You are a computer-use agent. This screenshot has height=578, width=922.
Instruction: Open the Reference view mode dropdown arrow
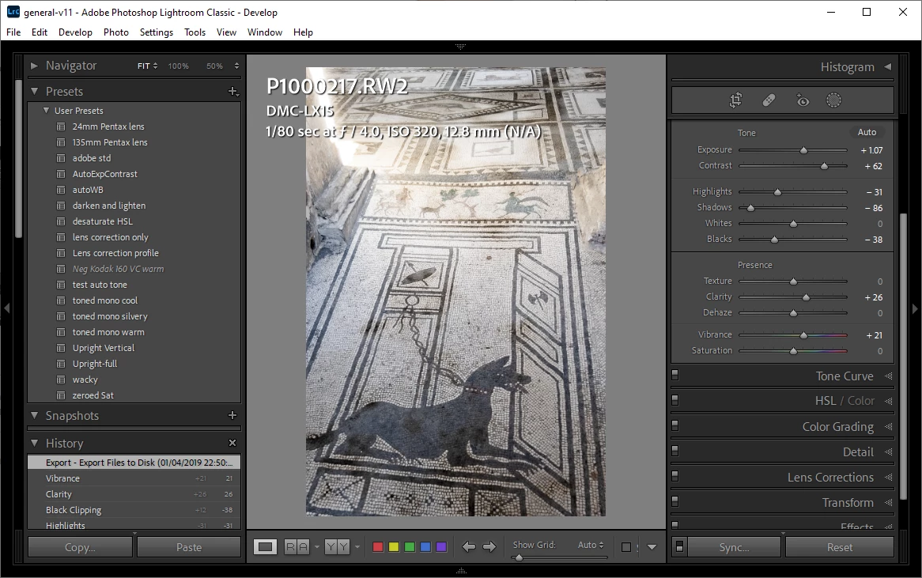317,547
